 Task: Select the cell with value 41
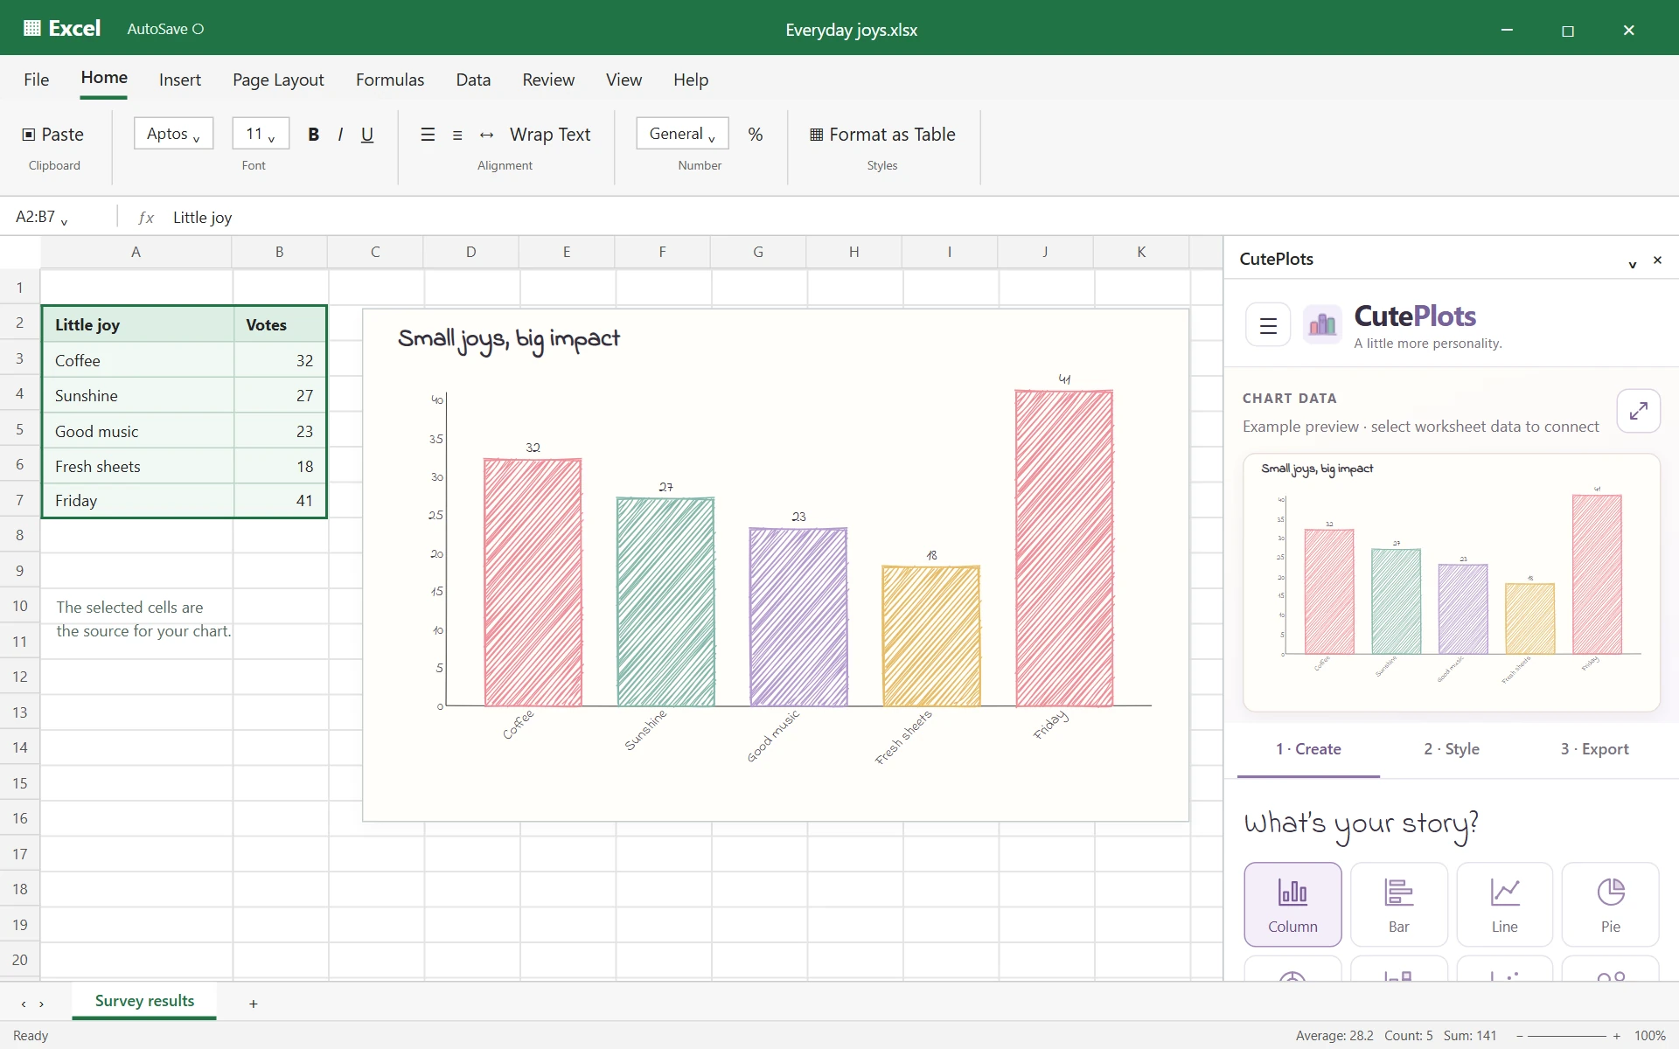pyautogui.click(x=280, y=501)
